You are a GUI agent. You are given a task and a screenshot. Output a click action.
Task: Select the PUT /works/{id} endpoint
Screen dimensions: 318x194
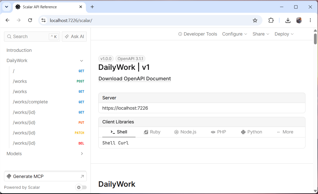point(49,123)
